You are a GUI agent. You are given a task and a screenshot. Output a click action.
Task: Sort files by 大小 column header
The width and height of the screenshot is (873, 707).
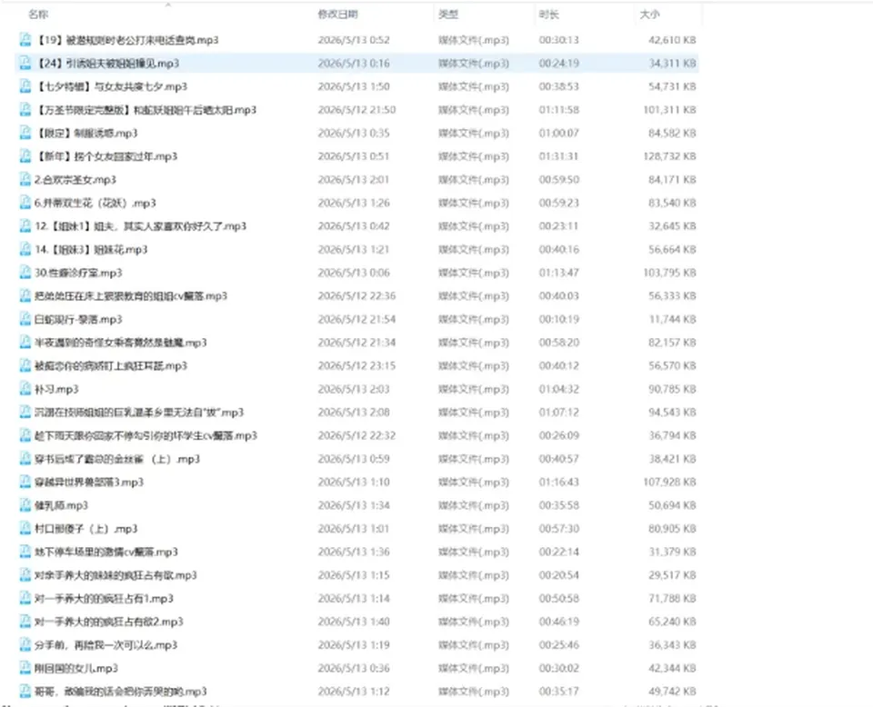point(649,15)
